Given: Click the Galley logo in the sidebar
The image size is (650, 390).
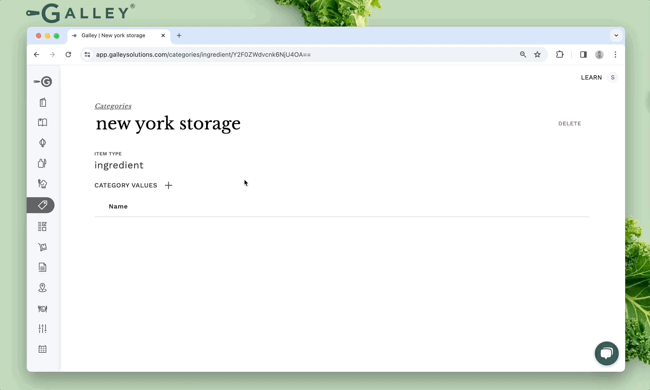Looking at the screenshot, I should (x=43, y=82).
